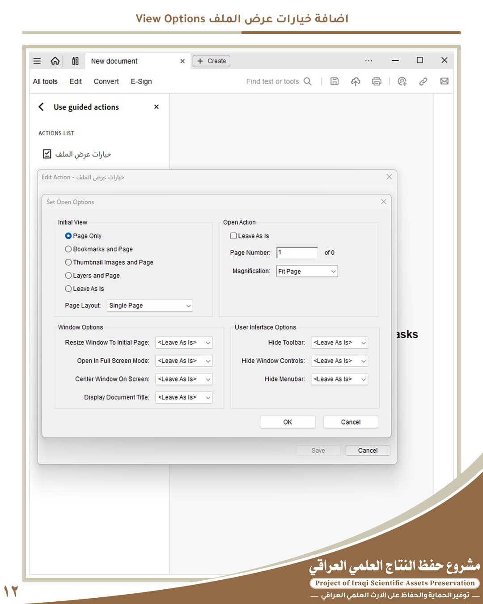The image size is (483, 604).
Task: Click the Page Number input field
Action: pos(297,253)
